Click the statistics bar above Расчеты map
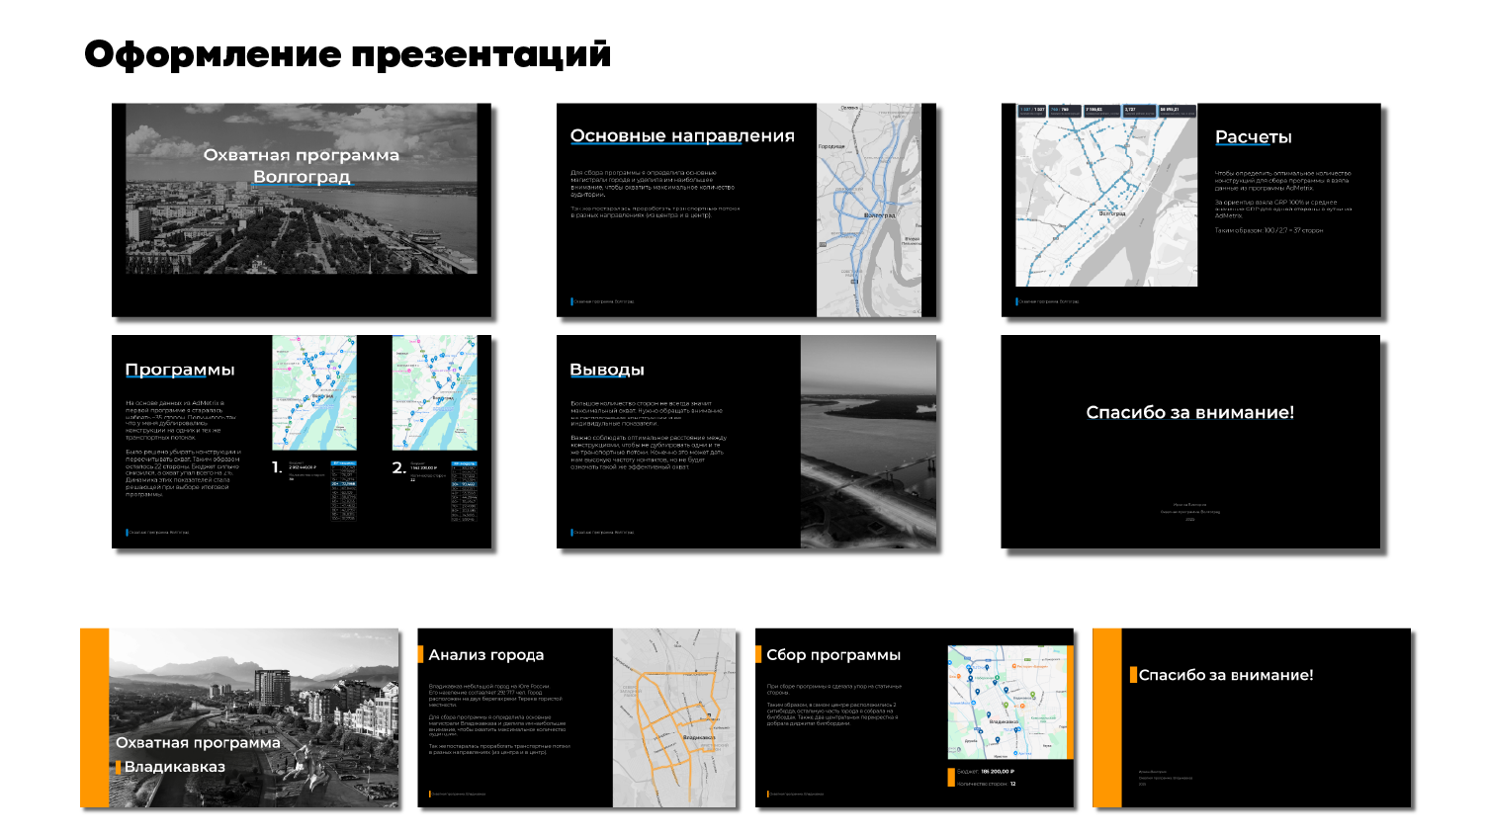 coord(1106,111)
